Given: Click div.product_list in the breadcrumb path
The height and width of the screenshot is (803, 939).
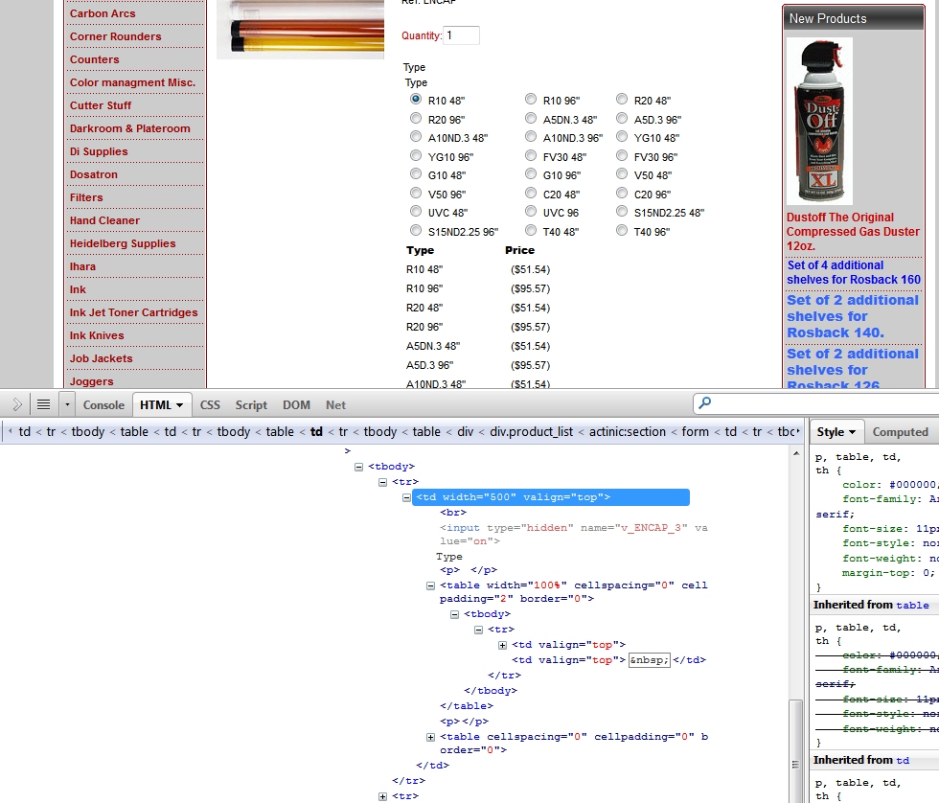Looking at the screenshot, I should click(x=534, y=432).
